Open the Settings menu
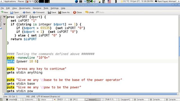The width and height of the screenshot is (180, 101). [55, 8]
